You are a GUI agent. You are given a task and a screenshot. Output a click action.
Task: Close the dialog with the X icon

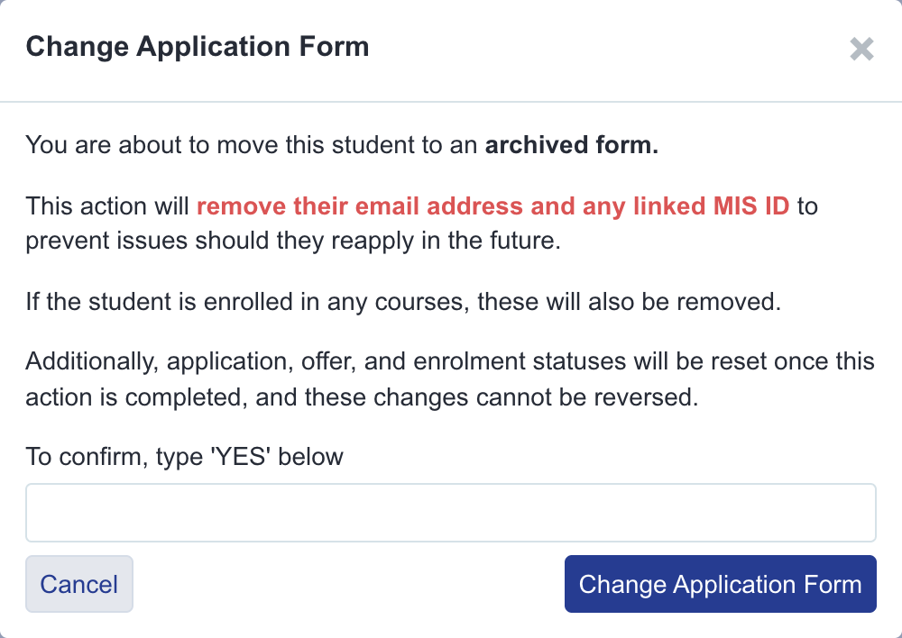click(x=861, y=49)
